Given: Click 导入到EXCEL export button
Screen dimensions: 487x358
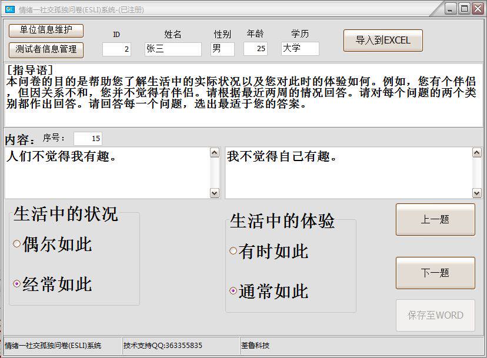Looking at the screenshot, I should 383,41.
